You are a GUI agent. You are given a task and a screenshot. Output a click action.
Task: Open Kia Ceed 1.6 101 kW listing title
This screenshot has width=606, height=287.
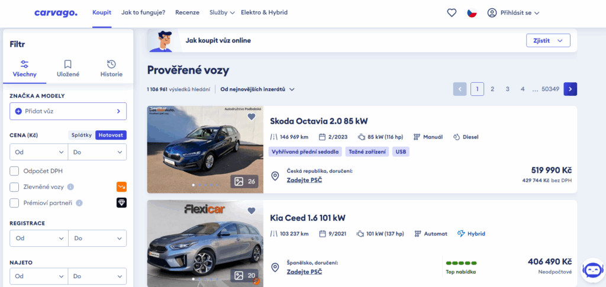click(x=308, y=218)
